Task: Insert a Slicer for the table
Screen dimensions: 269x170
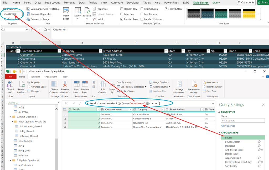Action: pos(66,14)
